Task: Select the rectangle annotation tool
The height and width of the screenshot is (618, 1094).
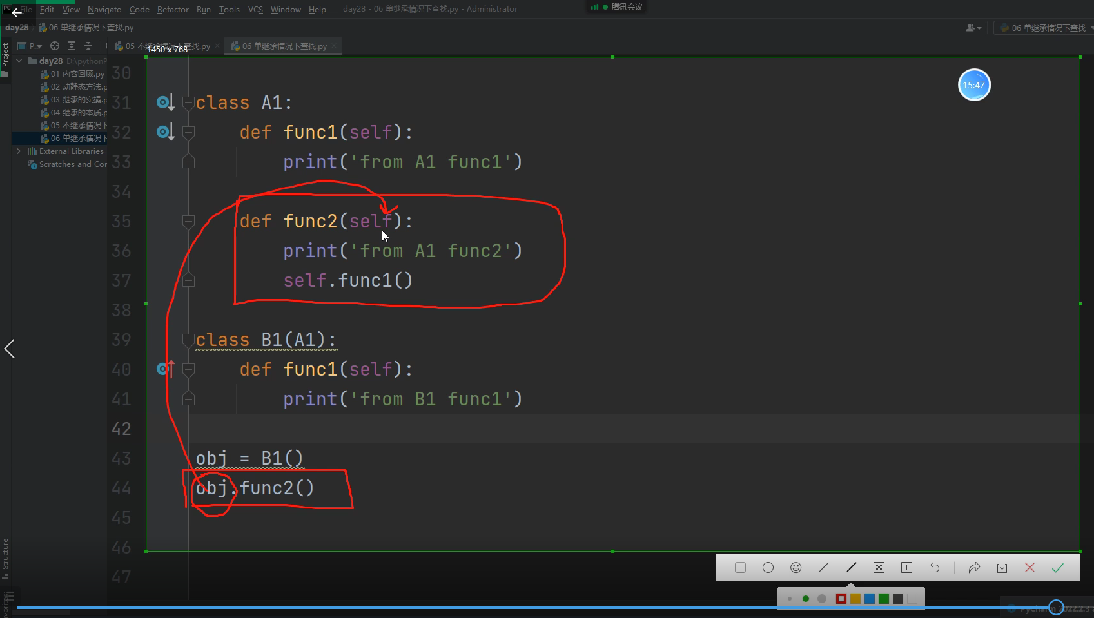Action: point(740,568)
